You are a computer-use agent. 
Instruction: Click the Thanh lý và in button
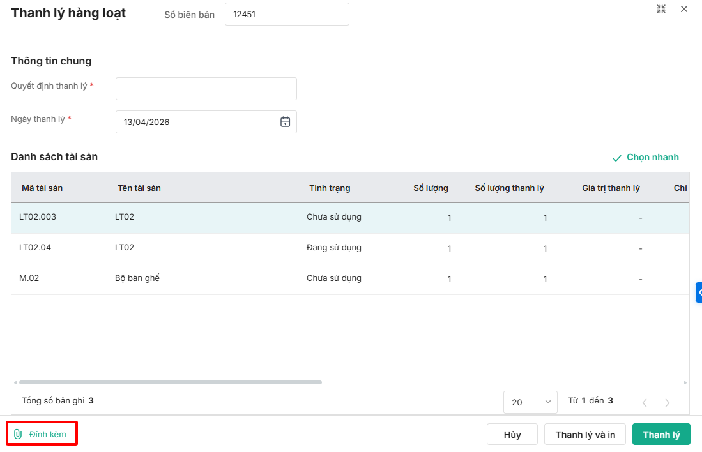pos(585,435)
